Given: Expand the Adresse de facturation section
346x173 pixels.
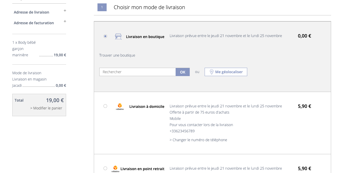Looking at the screenshot, I should click(x=34, y=23).
